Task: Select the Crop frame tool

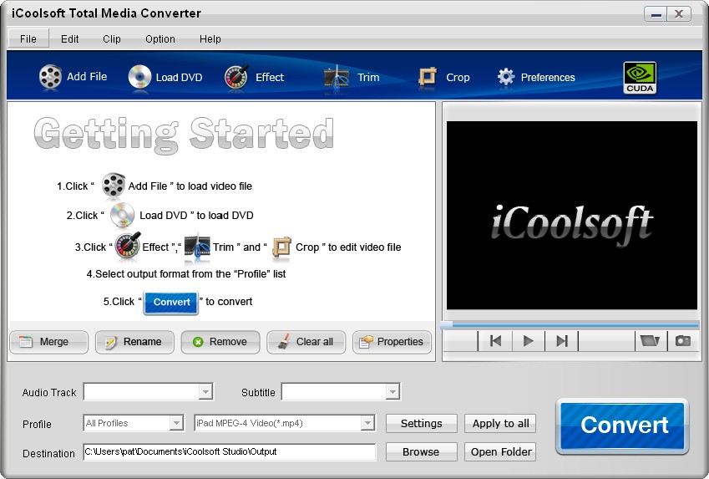Action: pos(428,77)
